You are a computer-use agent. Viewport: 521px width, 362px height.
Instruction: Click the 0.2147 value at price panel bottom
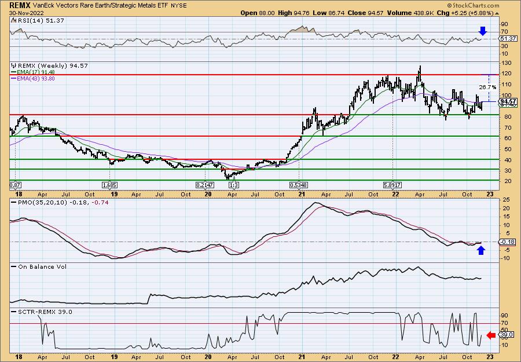(x=205, y=185)
